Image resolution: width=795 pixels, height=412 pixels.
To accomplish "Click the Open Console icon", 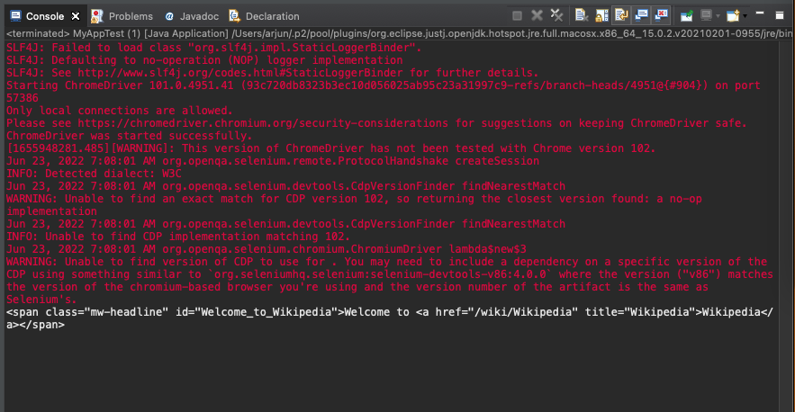I will pos(734,16).
